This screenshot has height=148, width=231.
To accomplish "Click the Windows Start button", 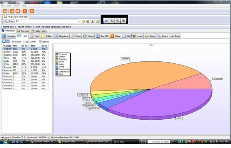I will [x=5, y=141].
